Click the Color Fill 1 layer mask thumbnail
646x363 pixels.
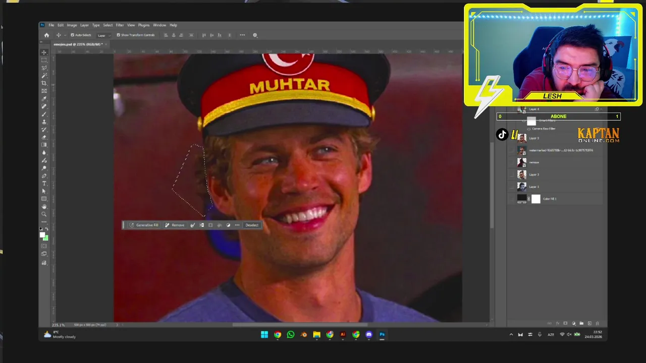tap(536, 199)
